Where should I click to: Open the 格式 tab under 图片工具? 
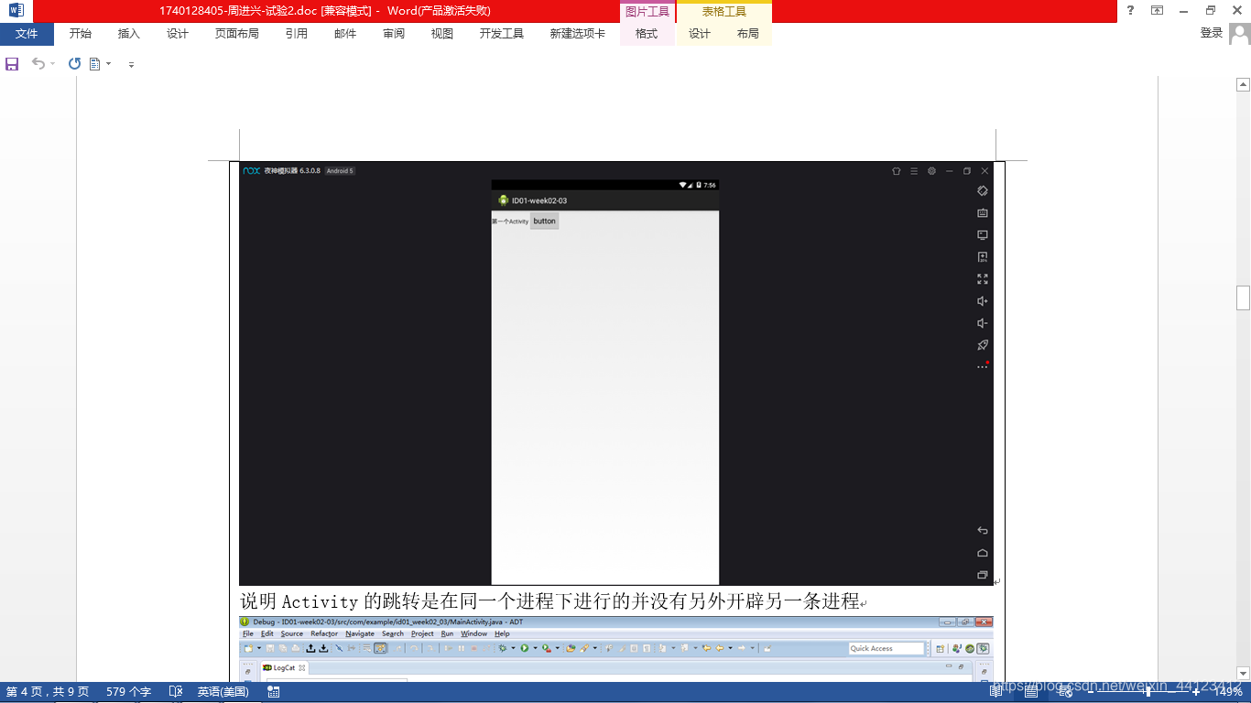click(647, 34)
